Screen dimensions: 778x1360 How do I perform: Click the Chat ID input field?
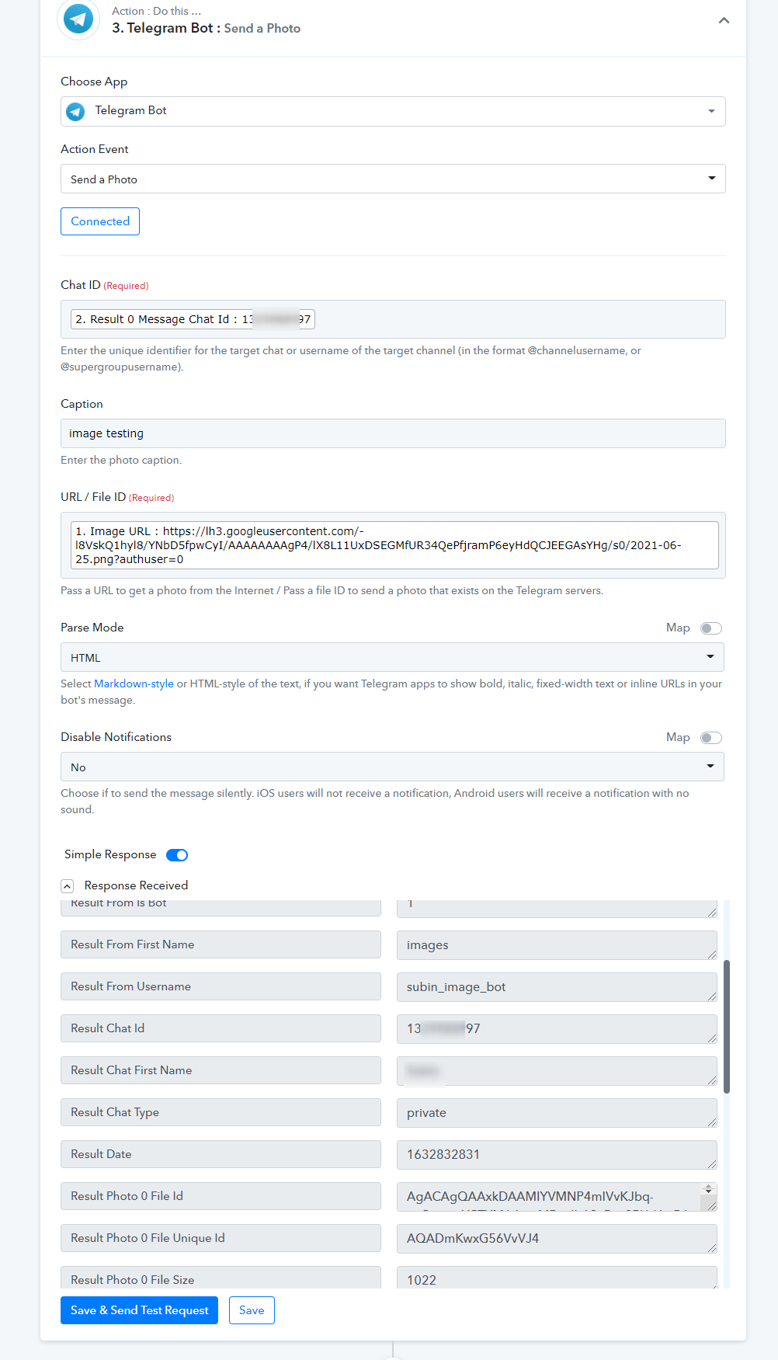[x=393, y=319]
